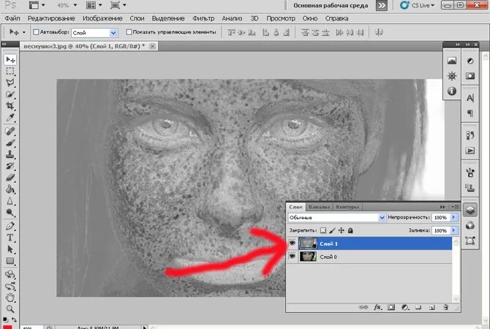The width and height of the screenshot is (490, 329).
Task: Switch to the Каналы tab
Action: pos(319,207)
